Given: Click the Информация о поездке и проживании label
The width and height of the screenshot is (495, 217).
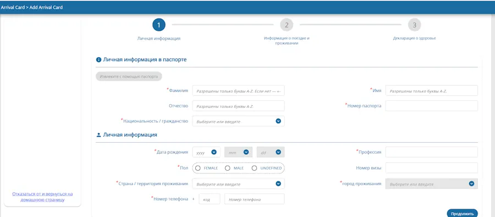Looking at the screenshot, I should 287,41.
